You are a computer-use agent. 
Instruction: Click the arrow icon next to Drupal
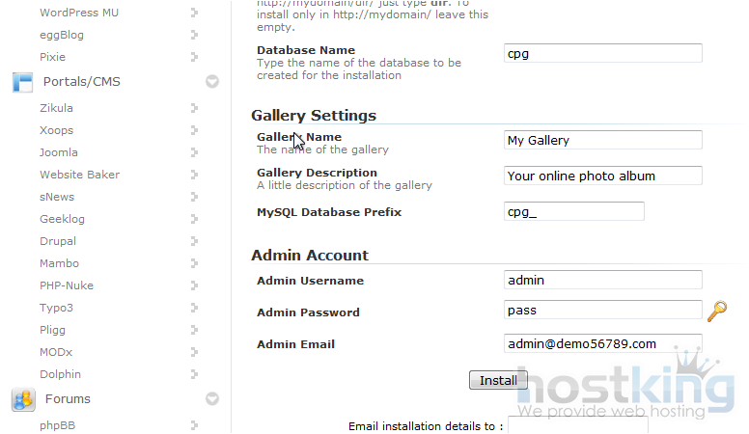[x=194, y=241]
